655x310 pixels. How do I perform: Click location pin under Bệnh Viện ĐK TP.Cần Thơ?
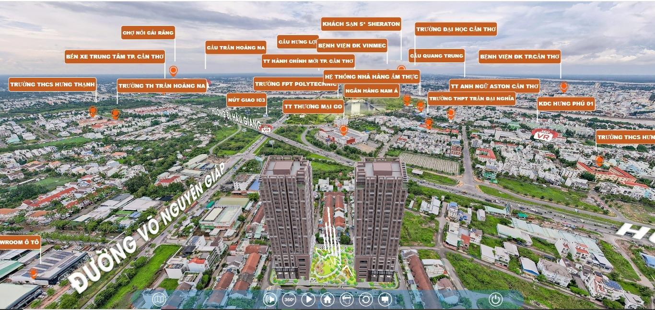pyautogui.click(x=564, y=87)
